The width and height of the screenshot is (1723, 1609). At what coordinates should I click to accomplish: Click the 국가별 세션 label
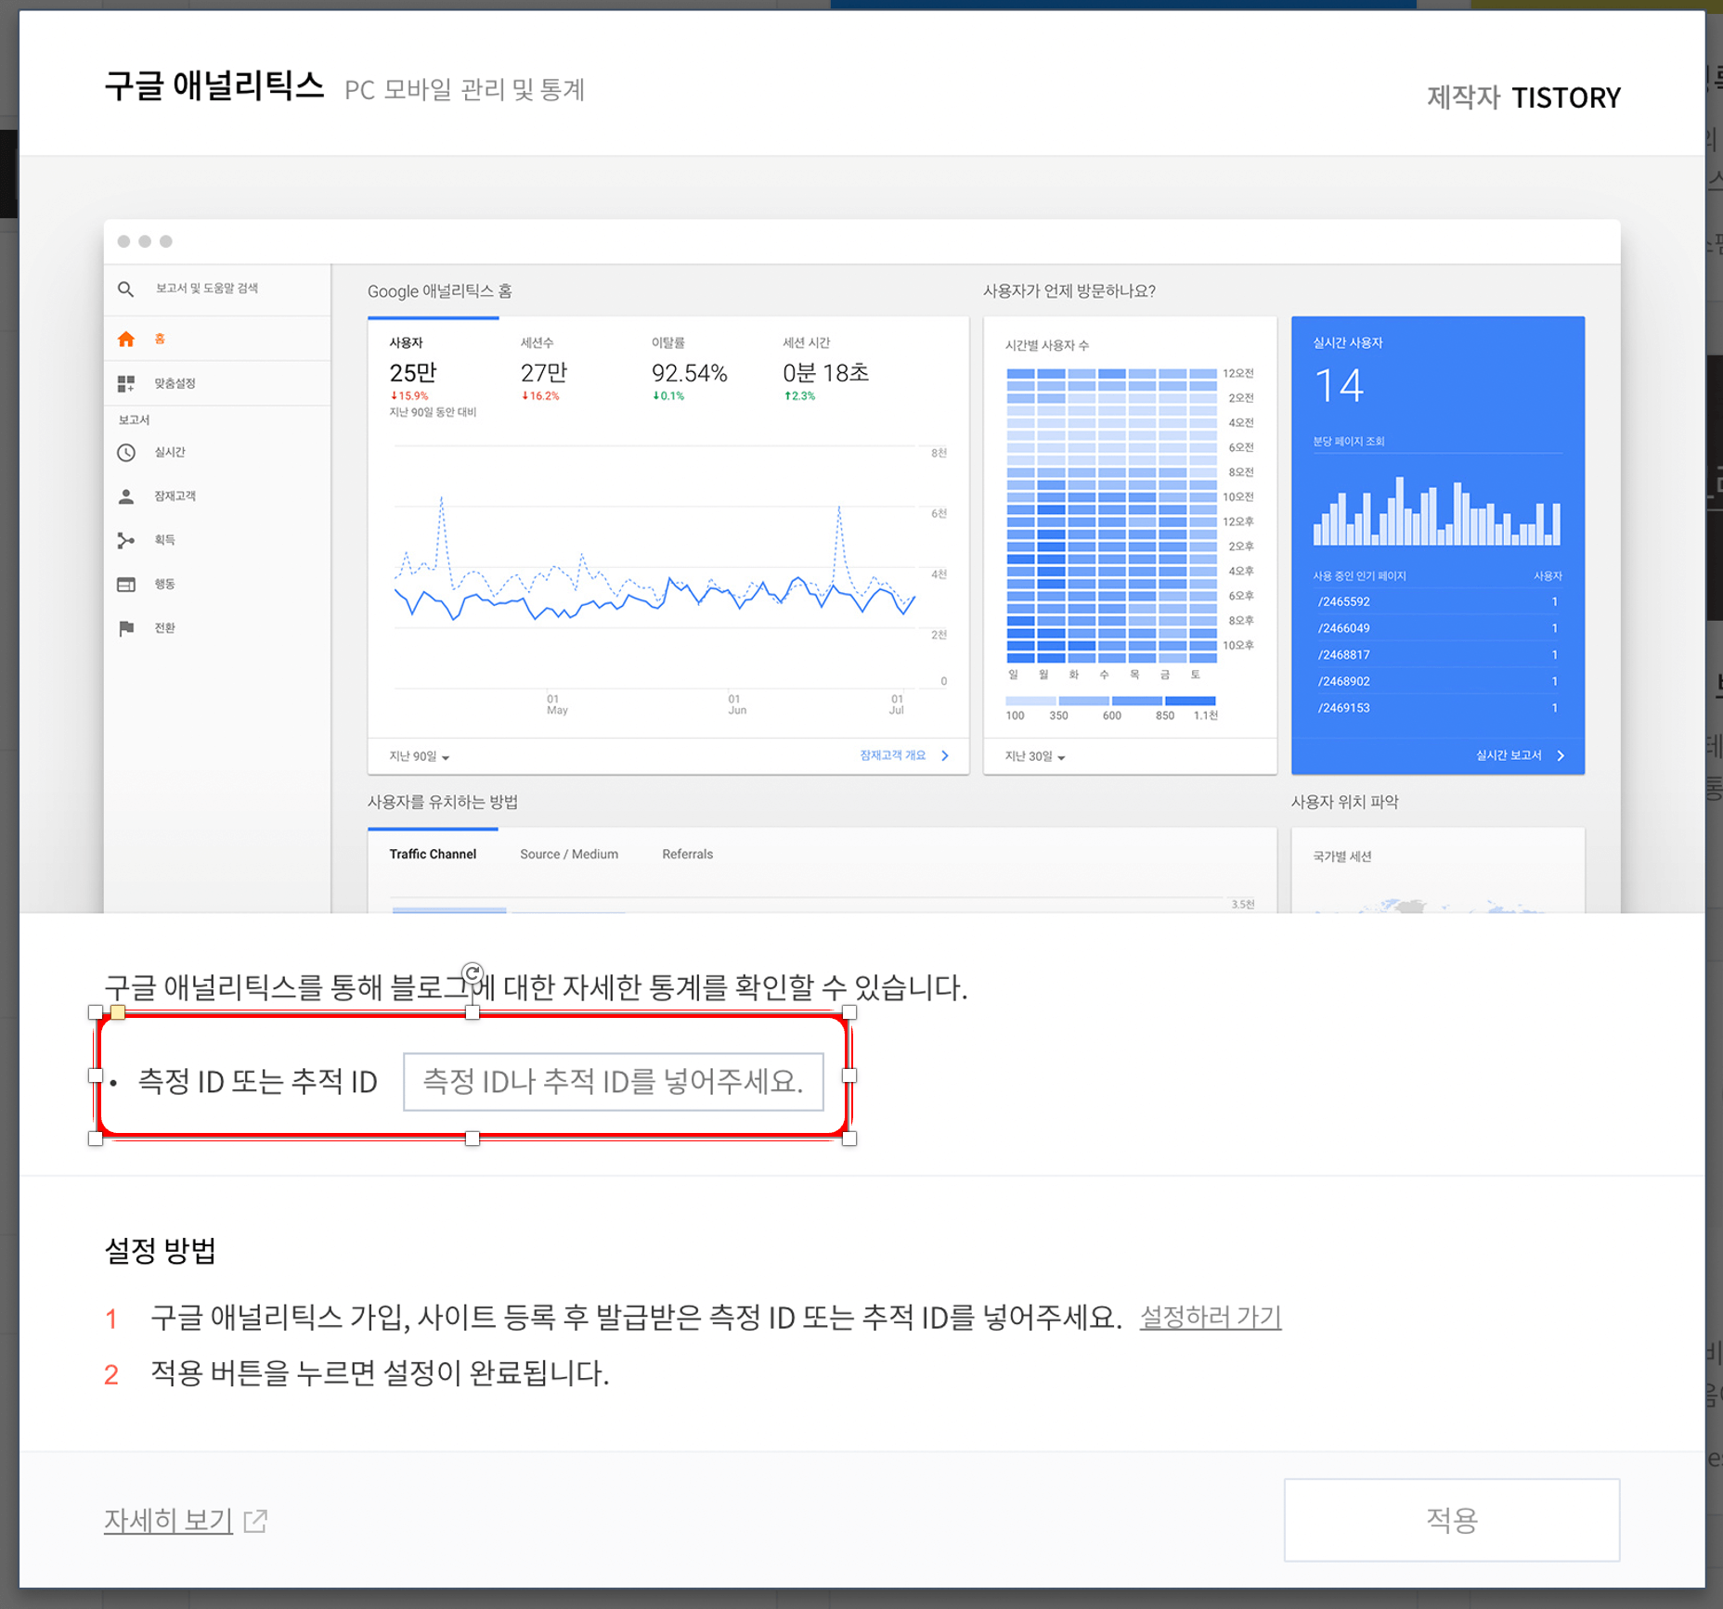coord(1342,856)
